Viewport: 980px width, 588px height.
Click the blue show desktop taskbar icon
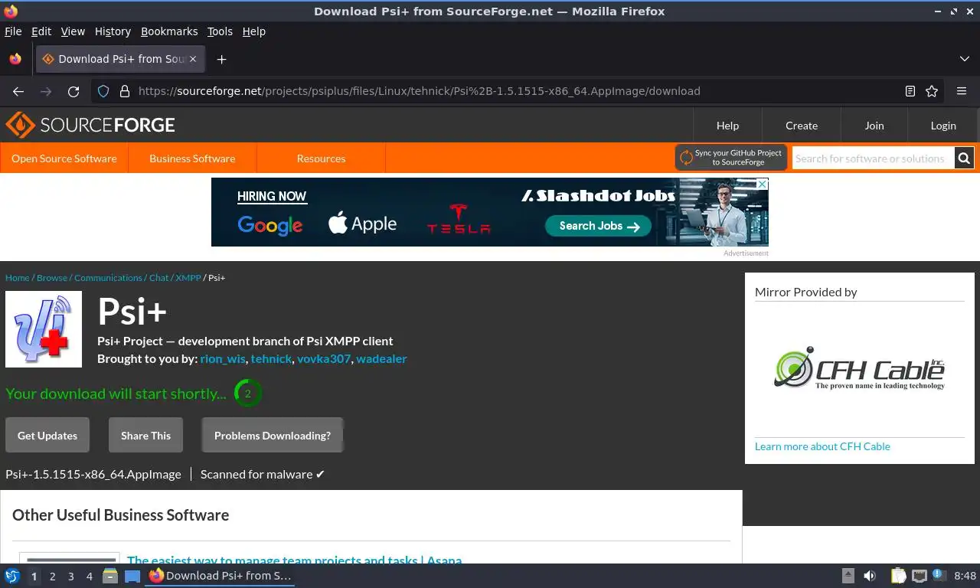pyautogui.click(x=132, y=576)
